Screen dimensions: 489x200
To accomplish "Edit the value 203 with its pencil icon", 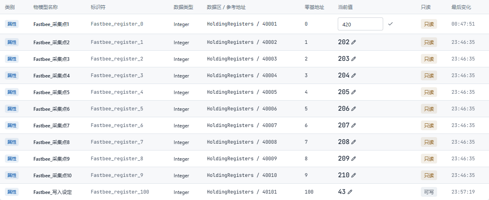I will 354,59.
